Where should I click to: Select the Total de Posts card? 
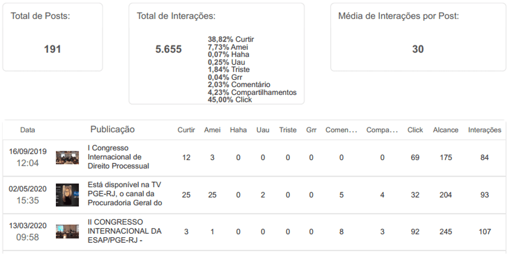tap(53, 37)
